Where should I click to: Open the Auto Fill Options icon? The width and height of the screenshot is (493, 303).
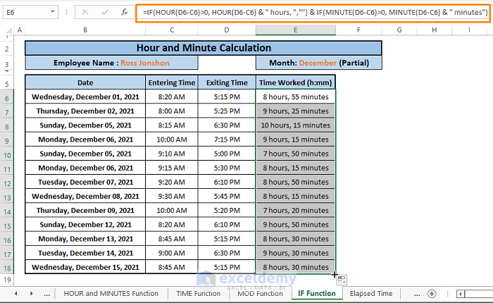tap(342, 280)
